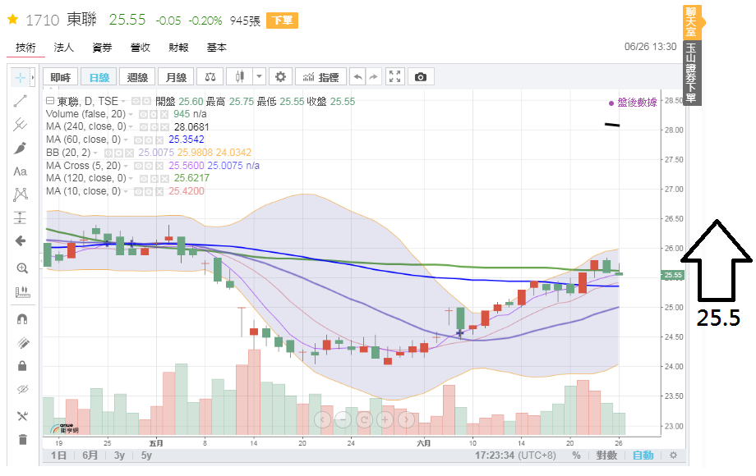Click the left arrow back icon in sidebar
Viewport: 756px width, 476px height.
pyautogui.click(x=21, y=240)
